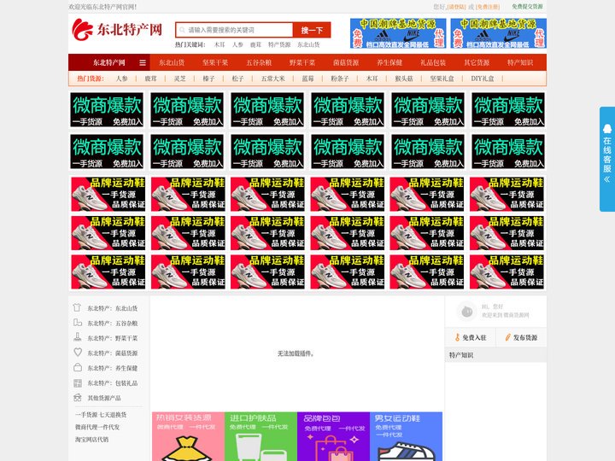Click 灵芝 in the 热门货源 bar

click(180, 79)
